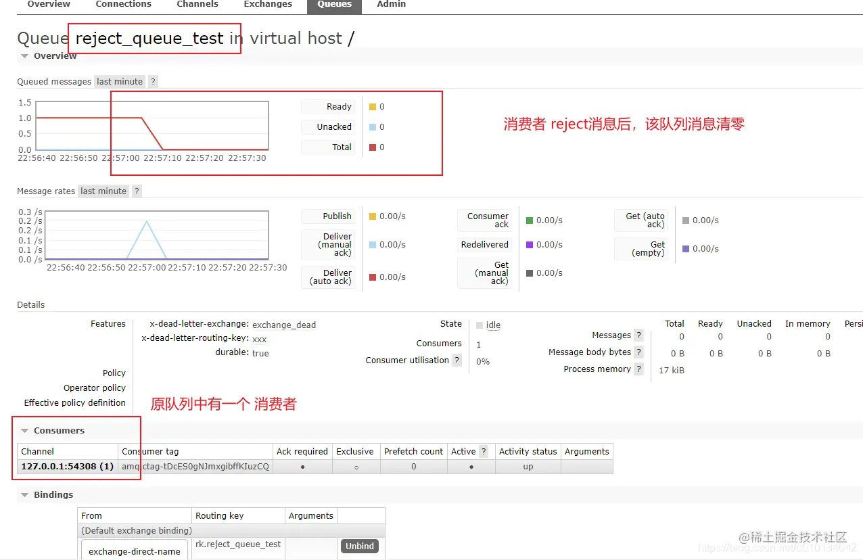Viewport: 863px width, 560px height.
Task: Switch to the Overview tab
Action: click(49, 5)
